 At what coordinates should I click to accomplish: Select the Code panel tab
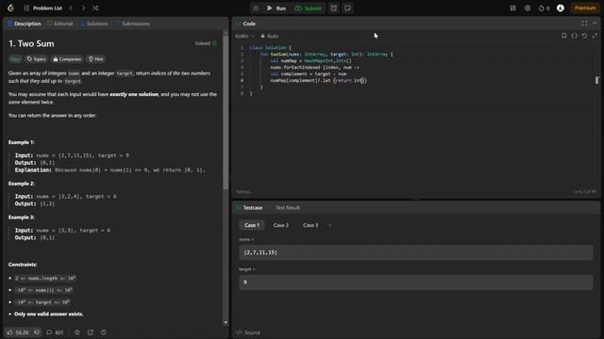[x=245, y=24]
